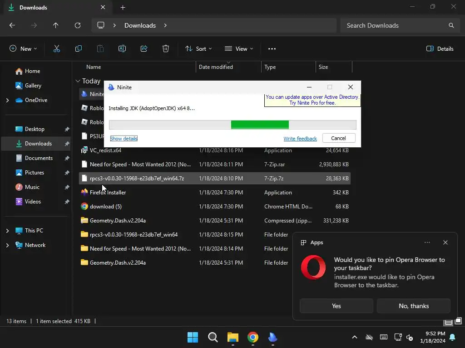Click the Share icon in toolbar
The image size is (465, 348).
[144, 49]
